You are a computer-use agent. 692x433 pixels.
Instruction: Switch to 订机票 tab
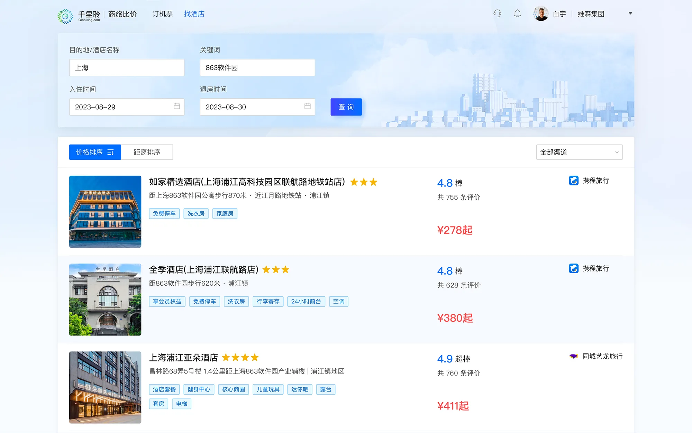(x=162, y=14)
